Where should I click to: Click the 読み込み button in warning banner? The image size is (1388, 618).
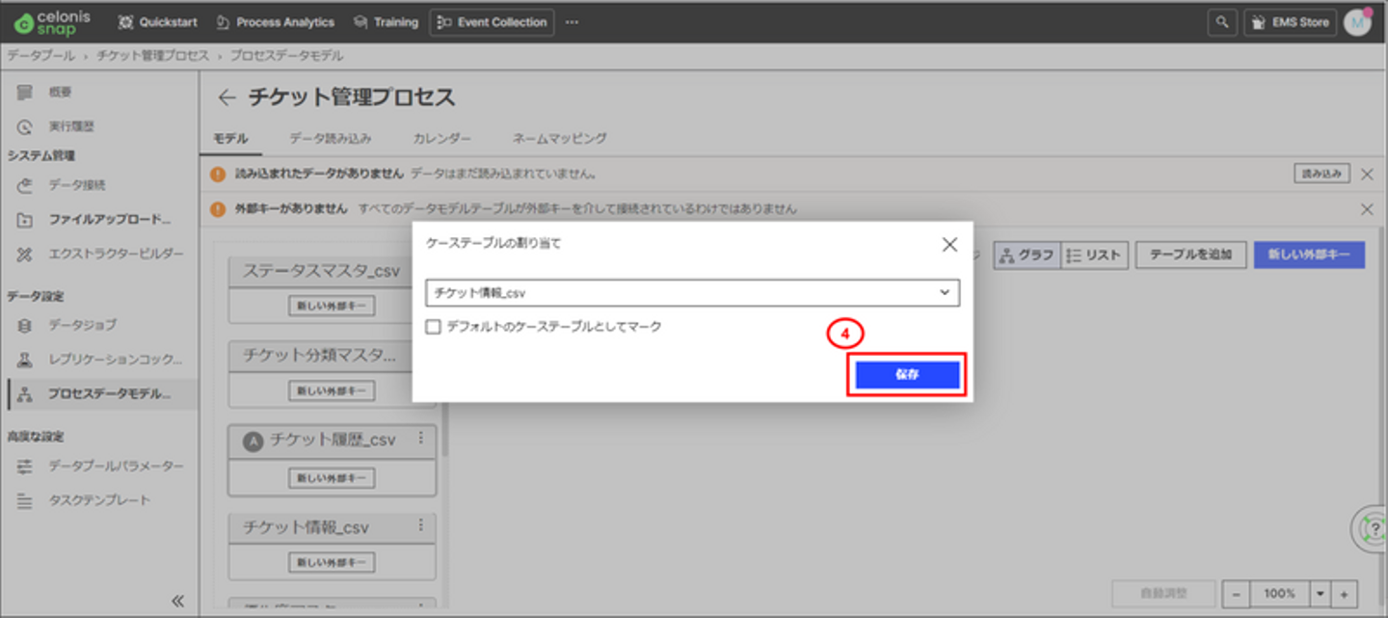click(1321, 175)
